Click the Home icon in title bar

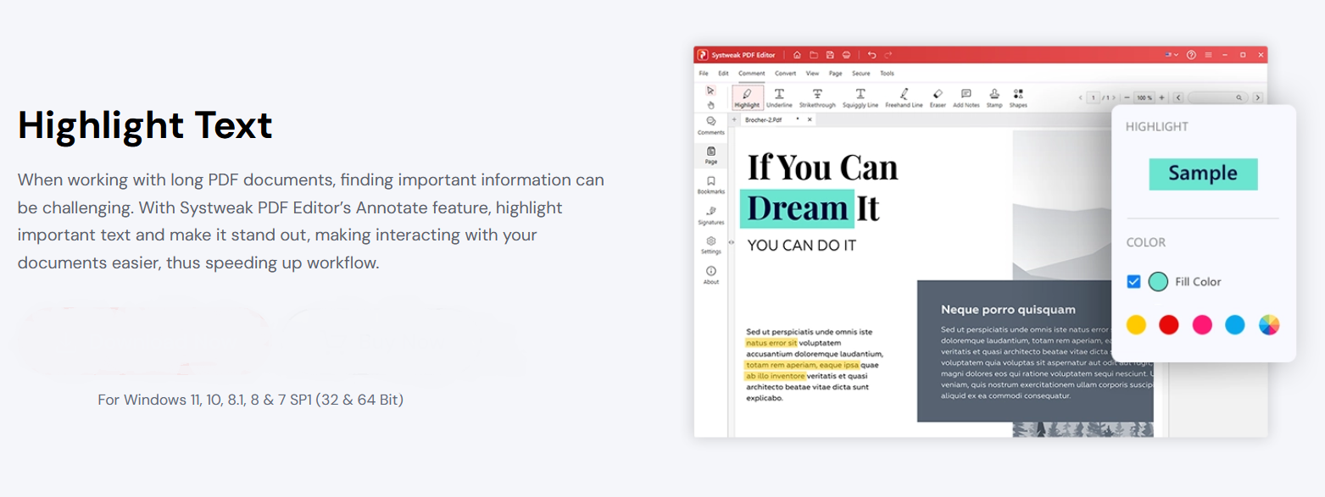[797, 55]
